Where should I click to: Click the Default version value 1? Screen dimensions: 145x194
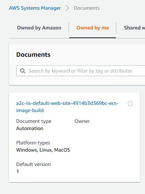click(x=18, y=171)
